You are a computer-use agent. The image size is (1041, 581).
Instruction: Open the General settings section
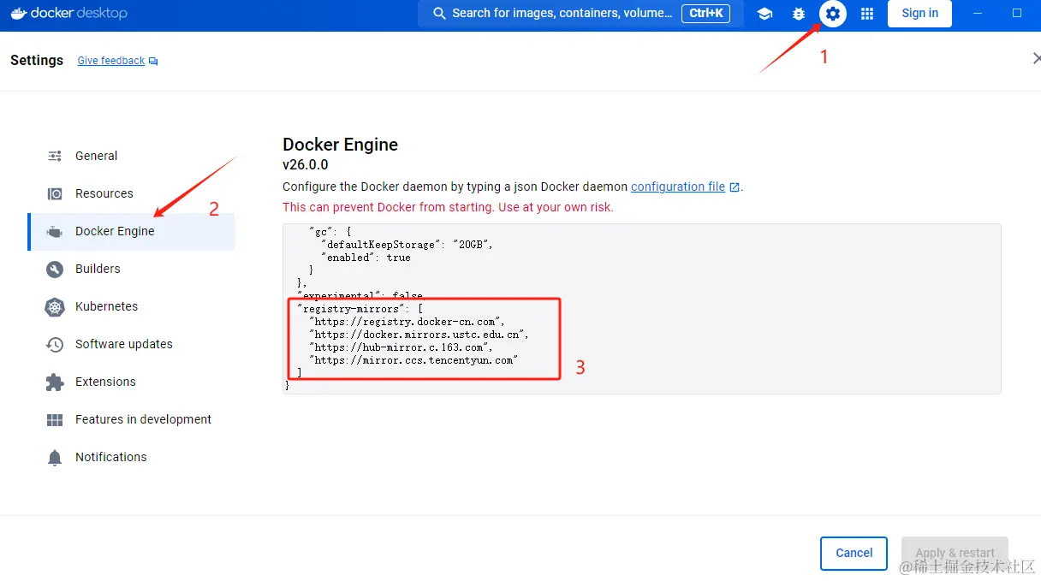(131, 156)
